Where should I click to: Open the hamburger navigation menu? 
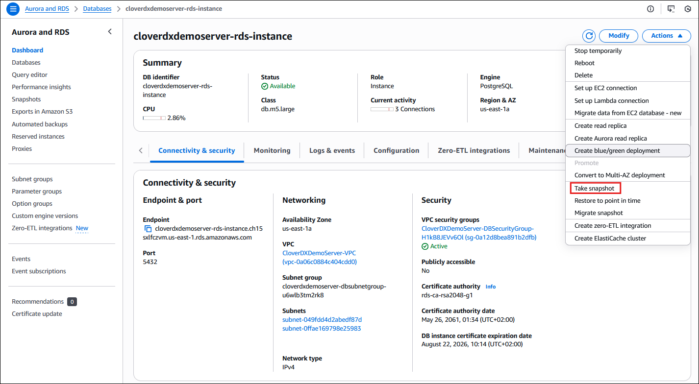(13, 8)
